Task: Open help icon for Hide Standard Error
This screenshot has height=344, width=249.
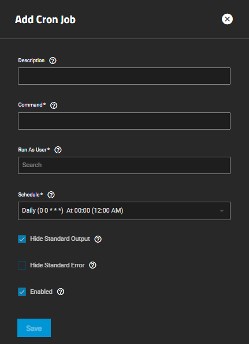Action: pyautogui.click(x=92, y=265)
